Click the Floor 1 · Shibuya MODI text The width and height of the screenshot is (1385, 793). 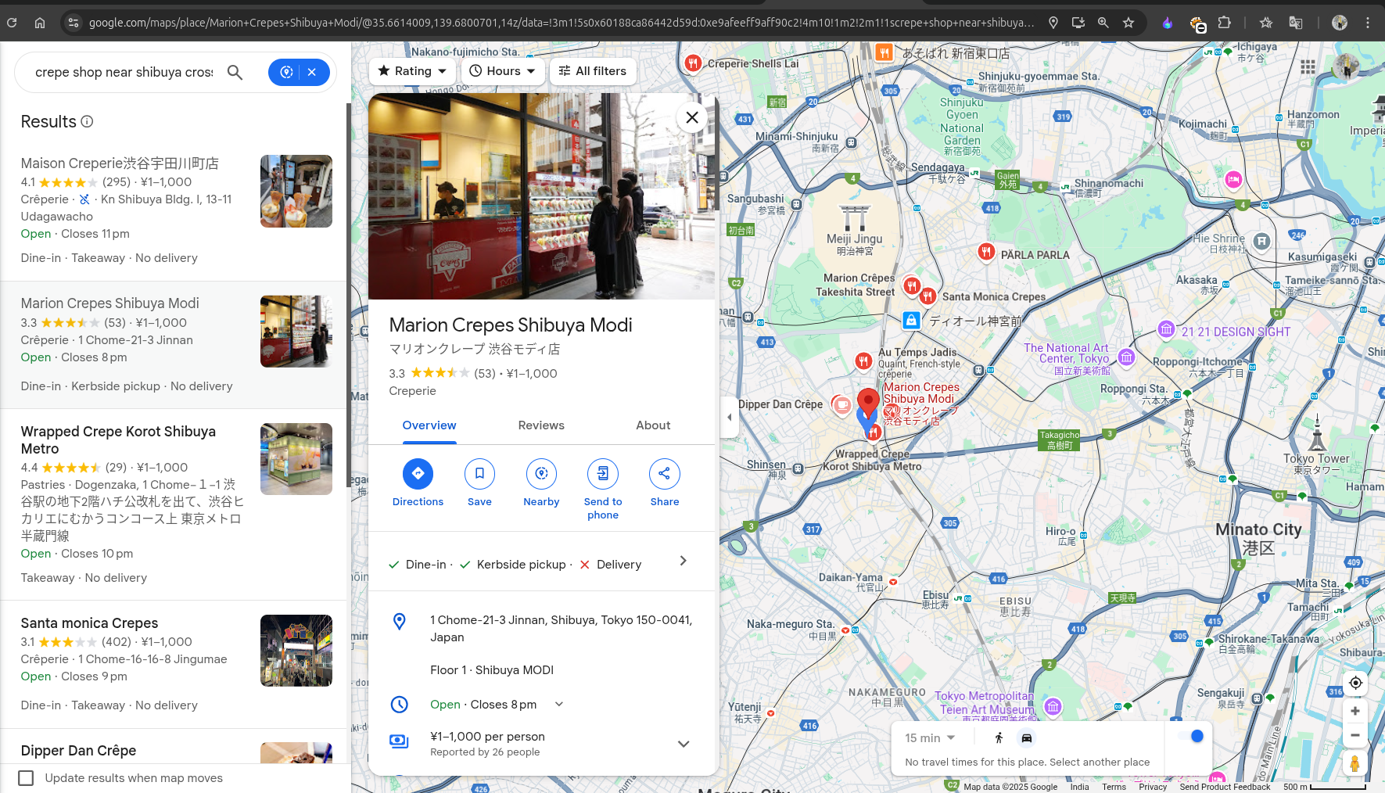[492, 670]
